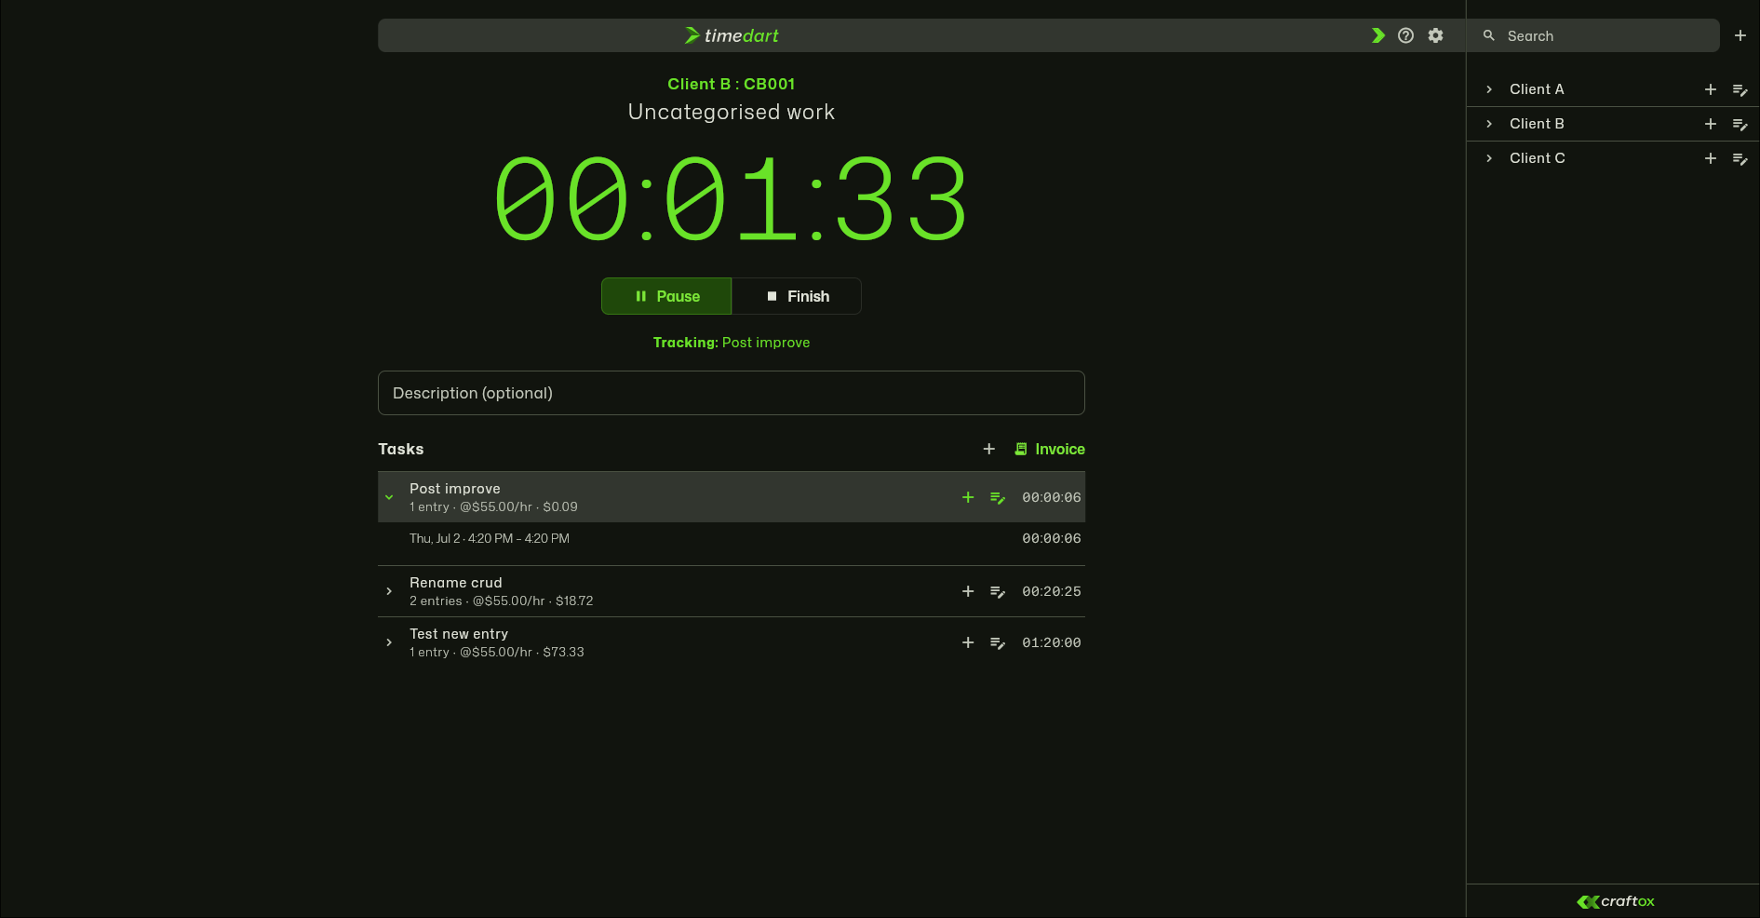This screenshot has height=918, width=1760.
Task: Edit the Test new entry task
Action: coord(997,642)
